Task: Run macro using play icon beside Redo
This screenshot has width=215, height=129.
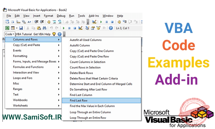Action: coord(64,28)
